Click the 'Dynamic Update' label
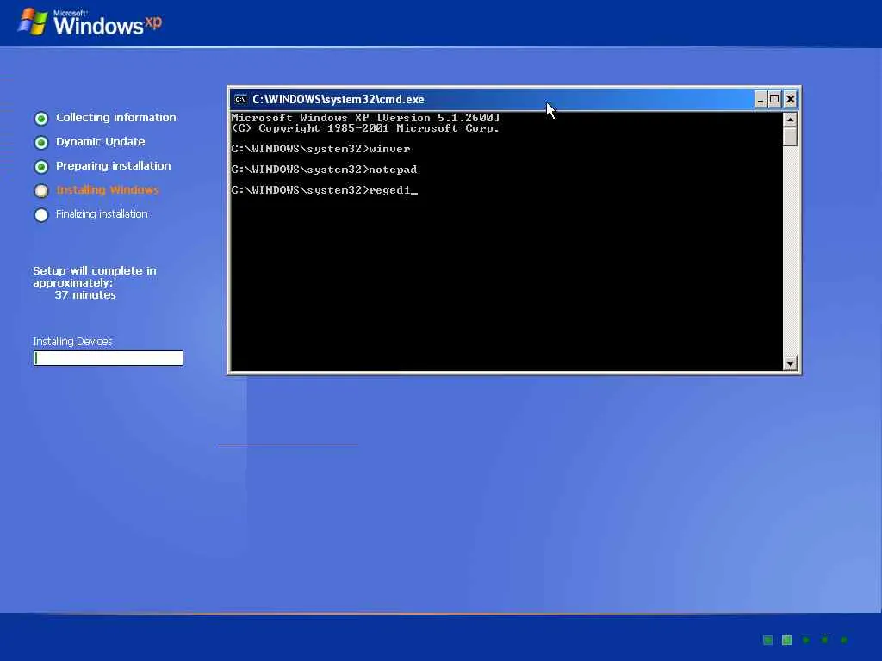The width and height of the screenshot is (882, 661). tap(100, 142)
